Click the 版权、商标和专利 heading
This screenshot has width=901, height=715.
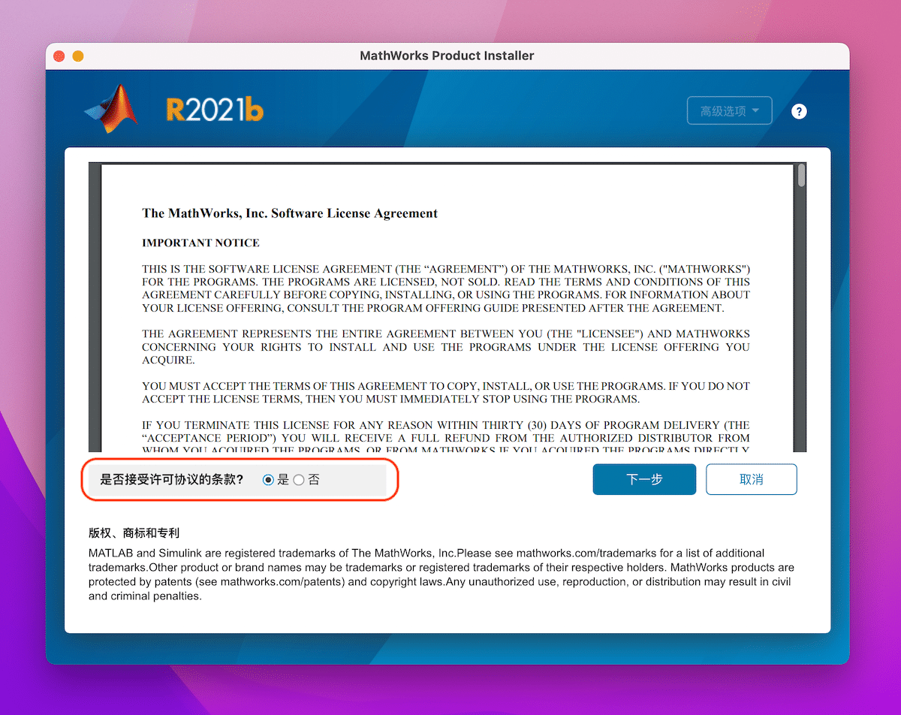134,533
